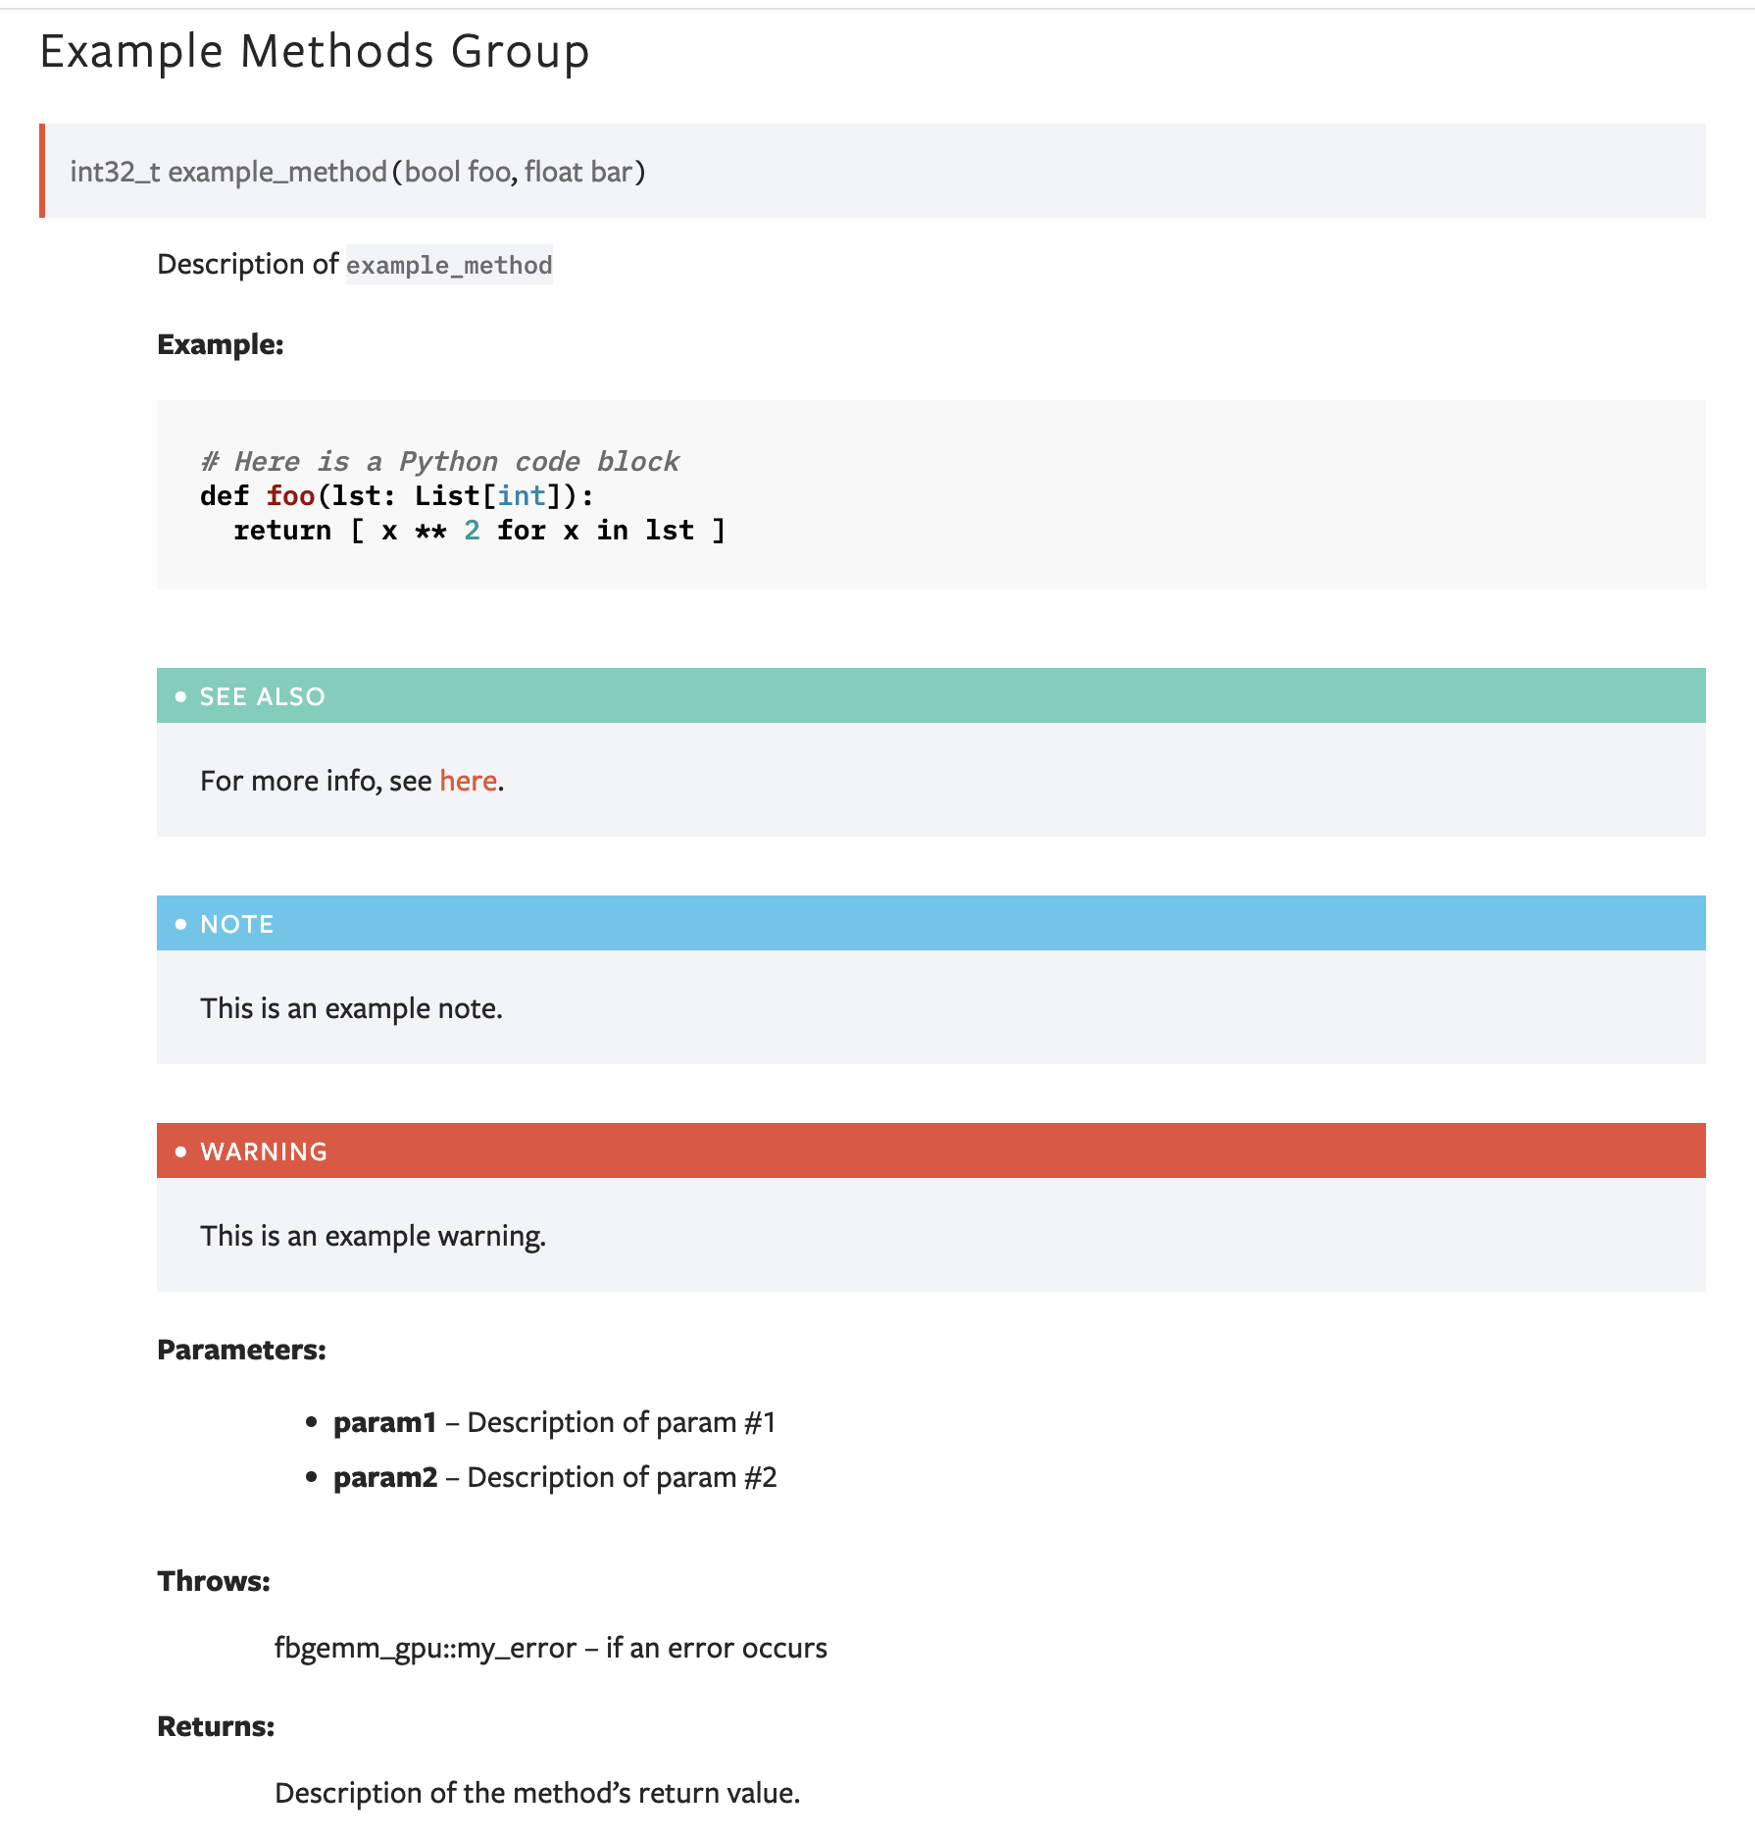Click the blue NOTE header bar

pos(931,923)
